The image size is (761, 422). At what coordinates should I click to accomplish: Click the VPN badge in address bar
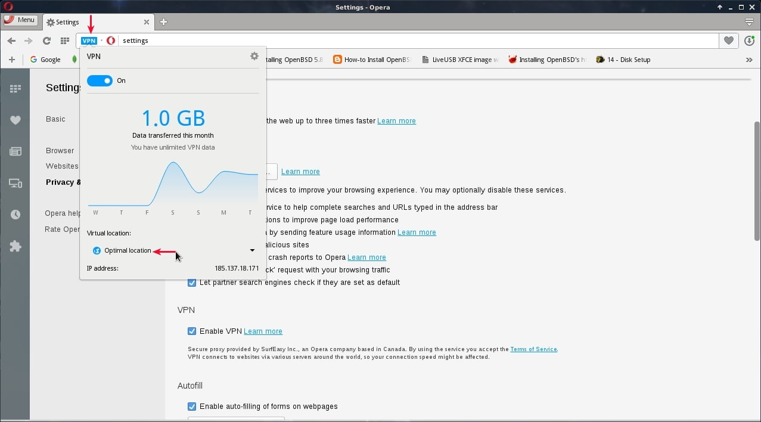coord(89,41)
